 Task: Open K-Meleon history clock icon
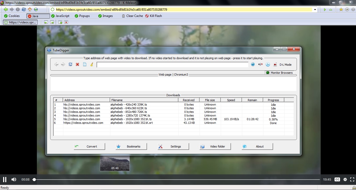point(347,9)
